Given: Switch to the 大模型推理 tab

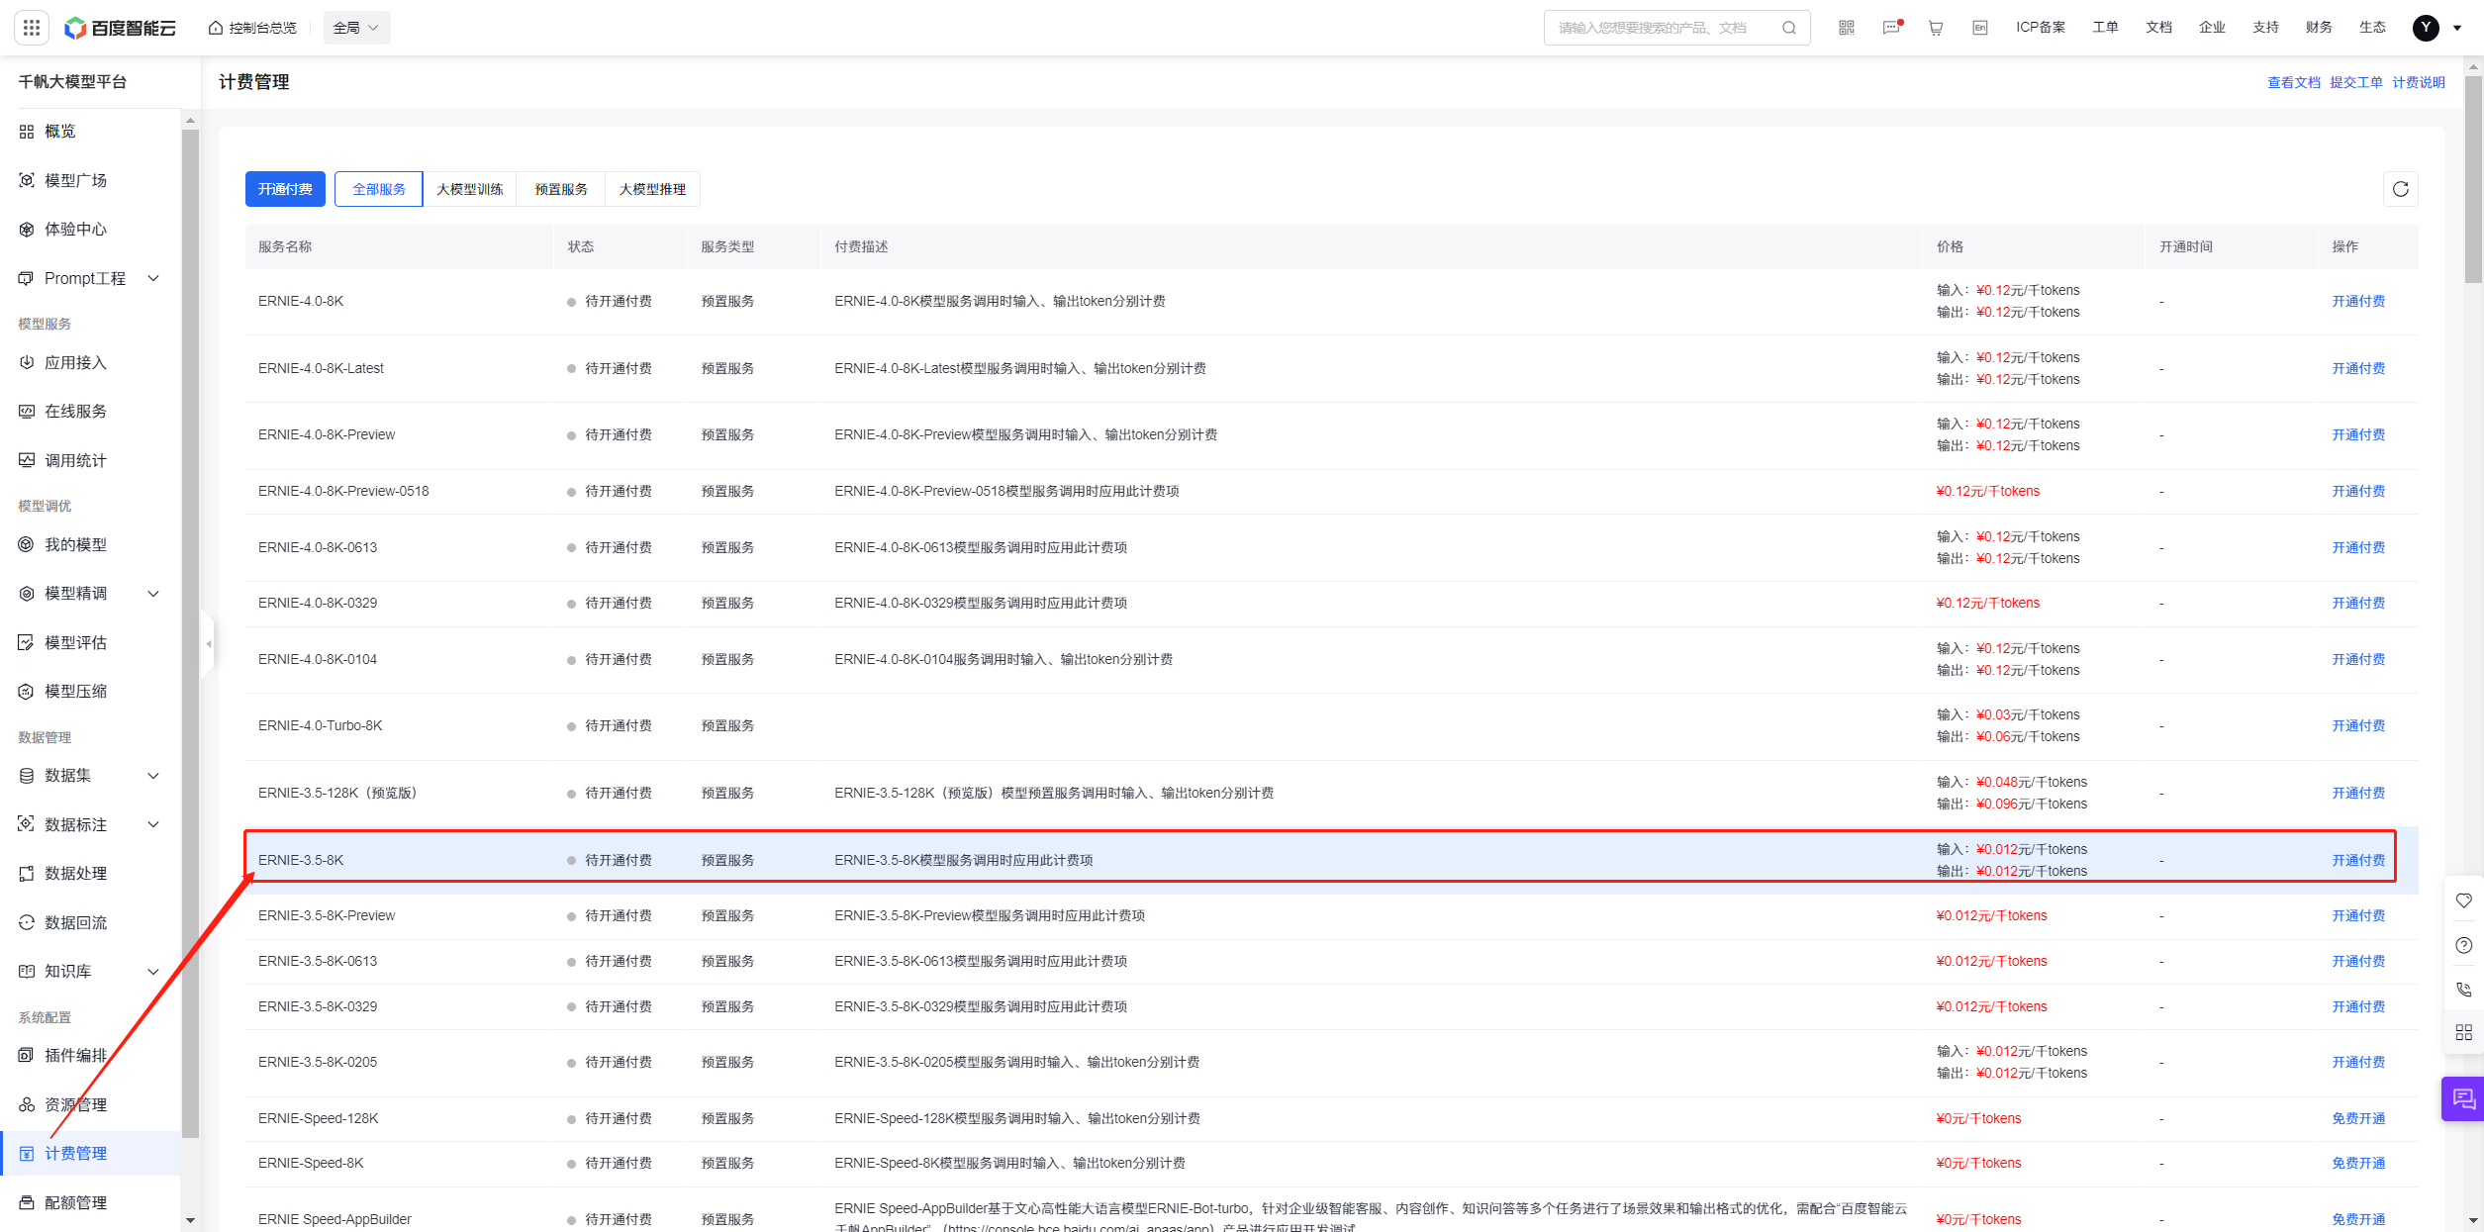Looking at the screenshot, I should (652, 189).
